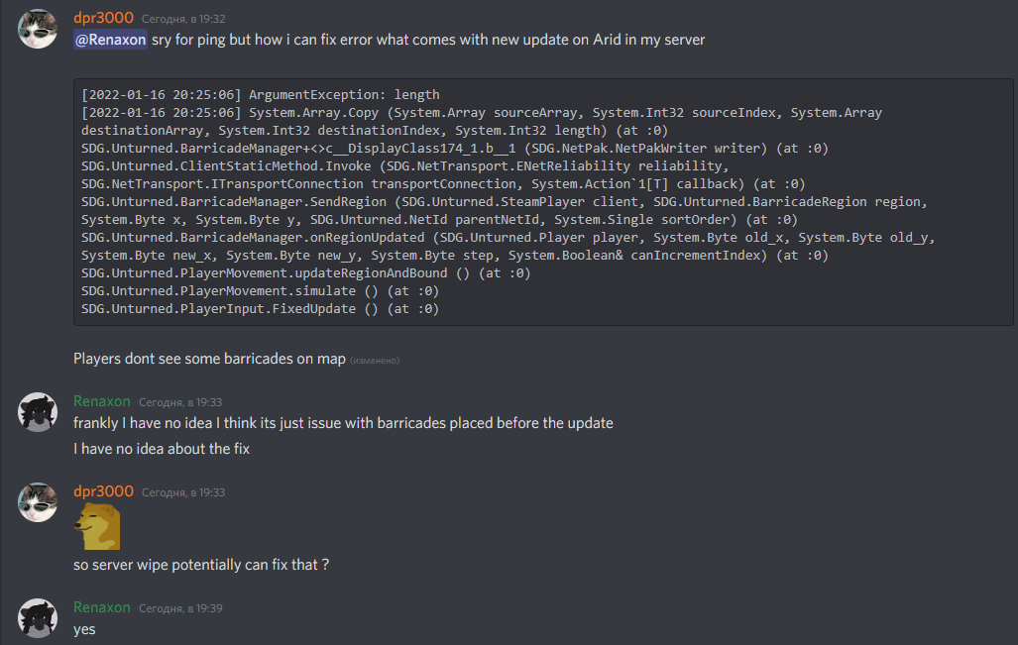Image resolution: width=1018 pixels, height=645 pixels.
Task: Click Renaxon's username on the 19:33 reply
Action: click(x=101, y=401)
